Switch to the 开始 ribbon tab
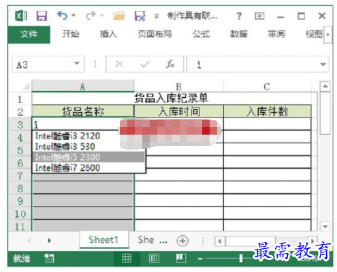 coord(71,34)
